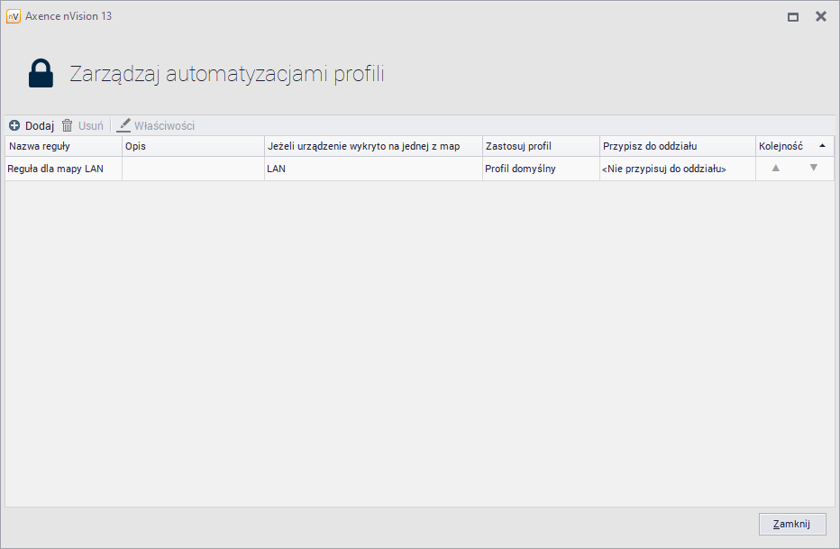
Task: Click the Właściwości pencil icon
Action: [124, 126]
